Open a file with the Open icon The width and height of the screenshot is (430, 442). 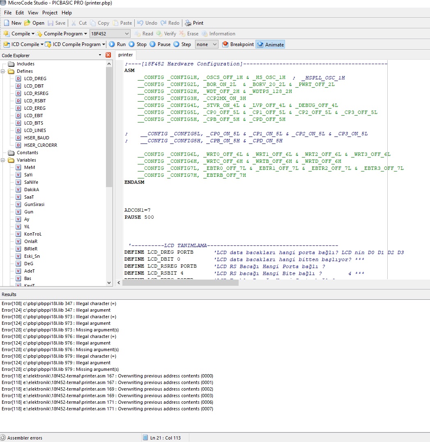tap(28, 23)
